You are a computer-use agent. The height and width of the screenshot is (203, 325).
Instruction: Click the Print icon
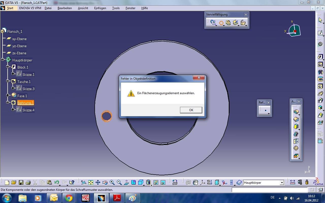pos(28,182)
